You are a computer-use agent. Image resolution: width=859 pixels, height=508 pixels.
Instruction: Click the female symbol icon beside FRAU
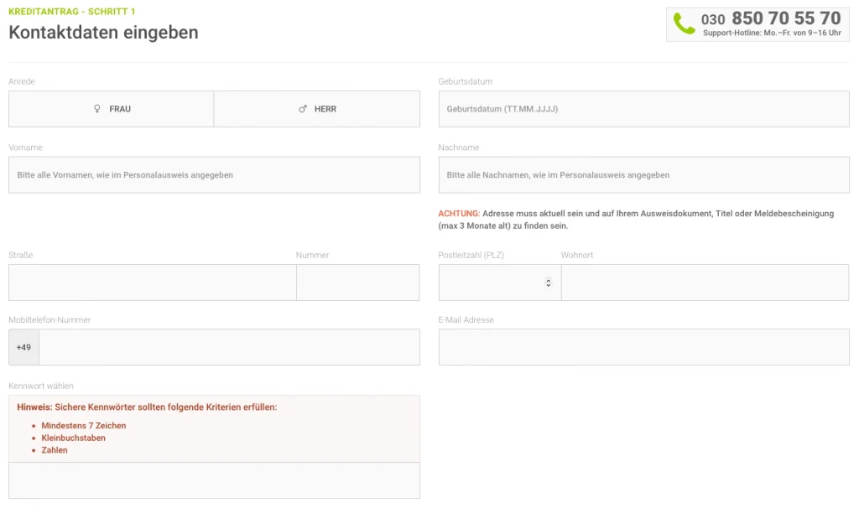click(97, 109)
